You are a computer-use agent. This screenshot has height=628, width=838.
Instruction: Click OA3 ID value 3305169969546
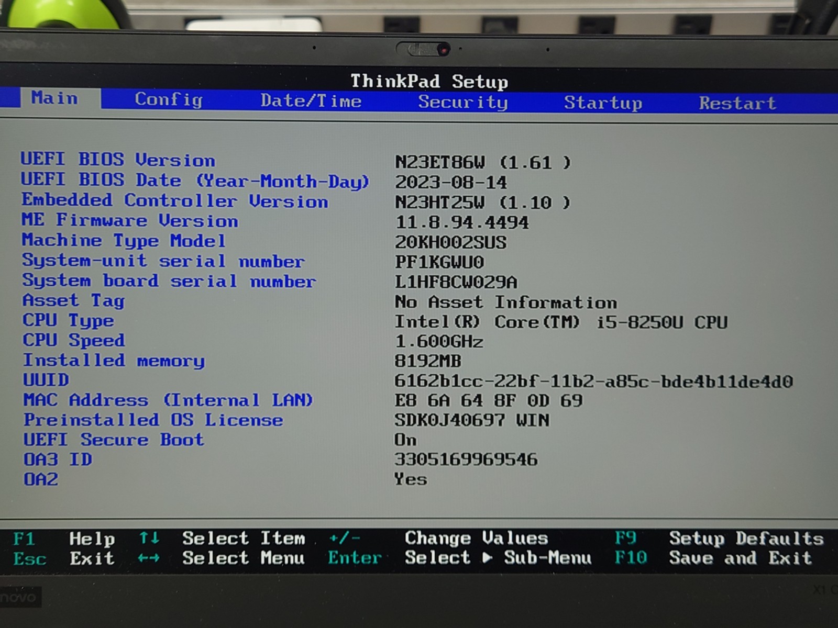point(466,459)
